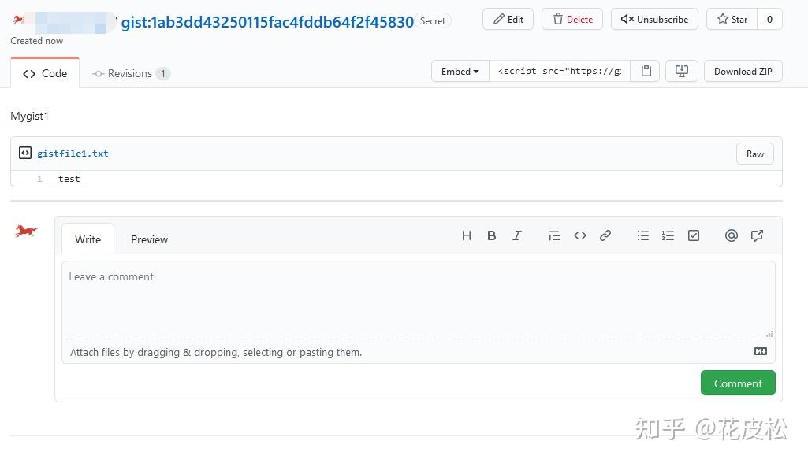
Task: Insert code snippet formatting
Action: [579, 236]
